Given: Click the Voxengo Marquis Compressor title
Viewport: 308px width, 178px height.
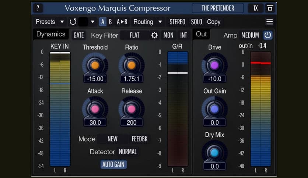Looking at the screenshot, I should [118, 8].
